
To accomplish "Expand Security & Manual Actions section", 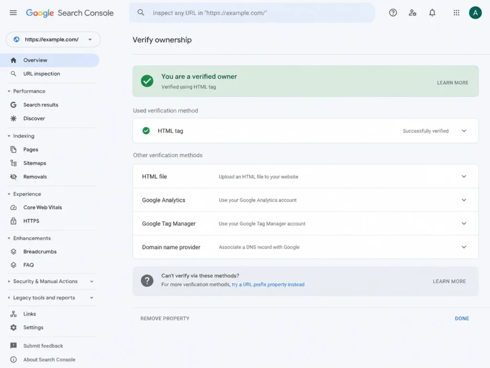I will [91, 281].
